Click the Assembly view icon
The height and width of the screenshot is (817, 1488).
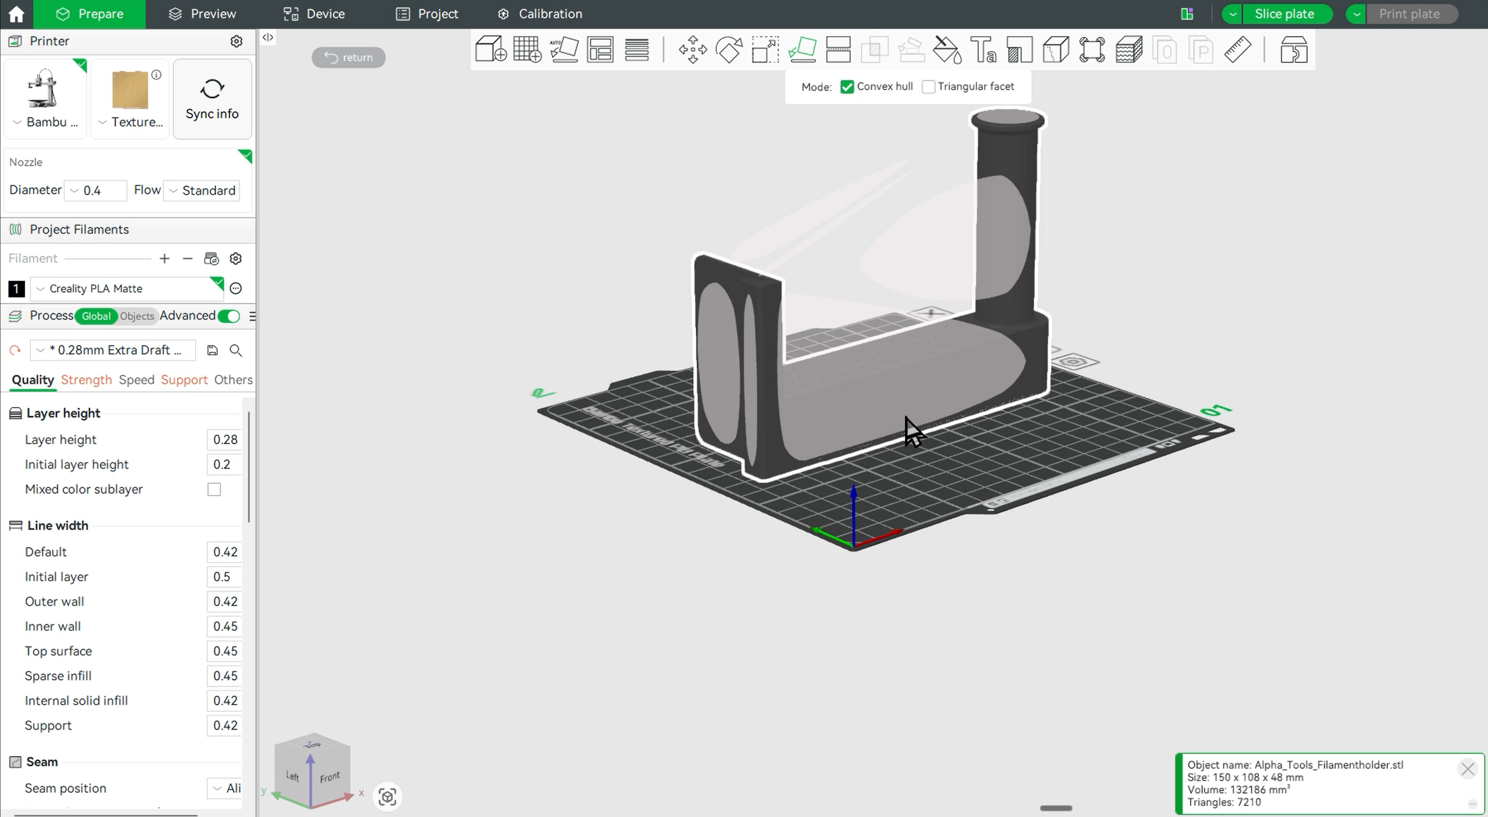coord(1294,49)
